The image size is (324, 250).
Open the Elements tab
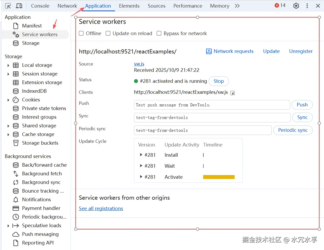129,6
